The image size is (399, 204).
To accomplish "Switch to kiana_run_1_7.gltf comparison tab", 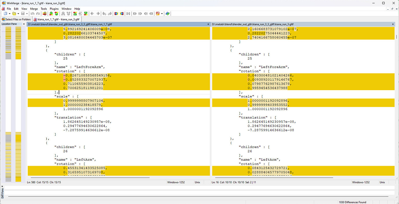I will (x=56, y=19).
